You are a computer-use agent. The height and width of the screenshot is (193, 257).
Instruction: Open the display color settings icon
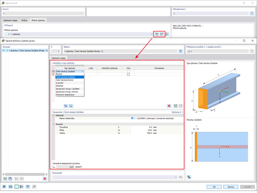click(x=21, y=187)
